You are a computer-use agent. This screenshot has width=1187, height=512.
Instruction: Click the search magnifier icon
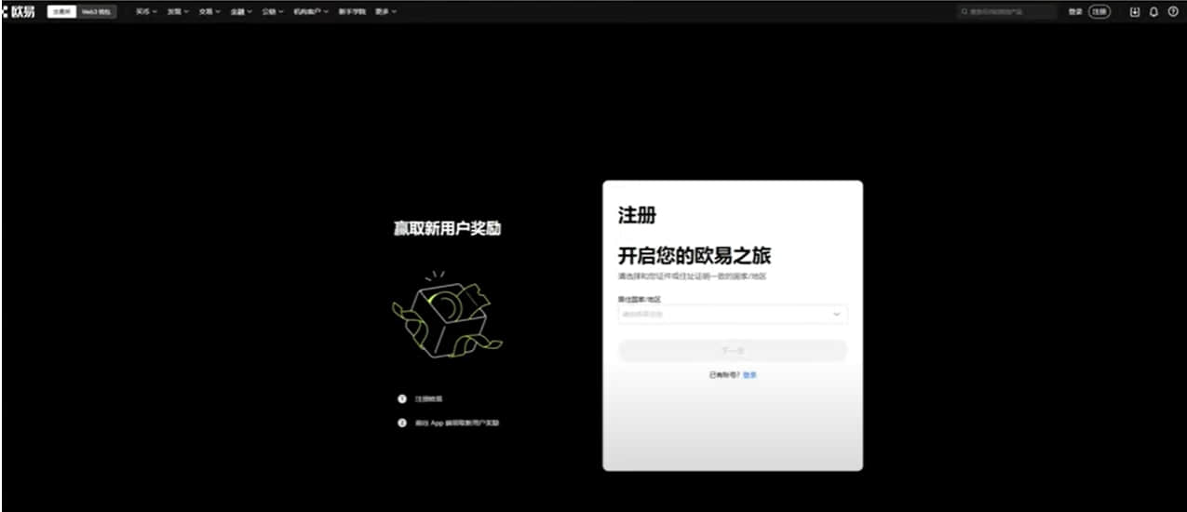pyautogui.click(x=964, y=12)
